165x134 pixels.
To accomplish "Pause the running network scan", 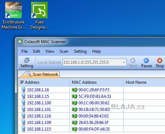I will pyautogui.click(x=146, y=63).
